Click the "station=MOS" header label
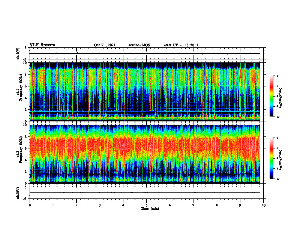The image size is (297, 230). coord(139,45)
